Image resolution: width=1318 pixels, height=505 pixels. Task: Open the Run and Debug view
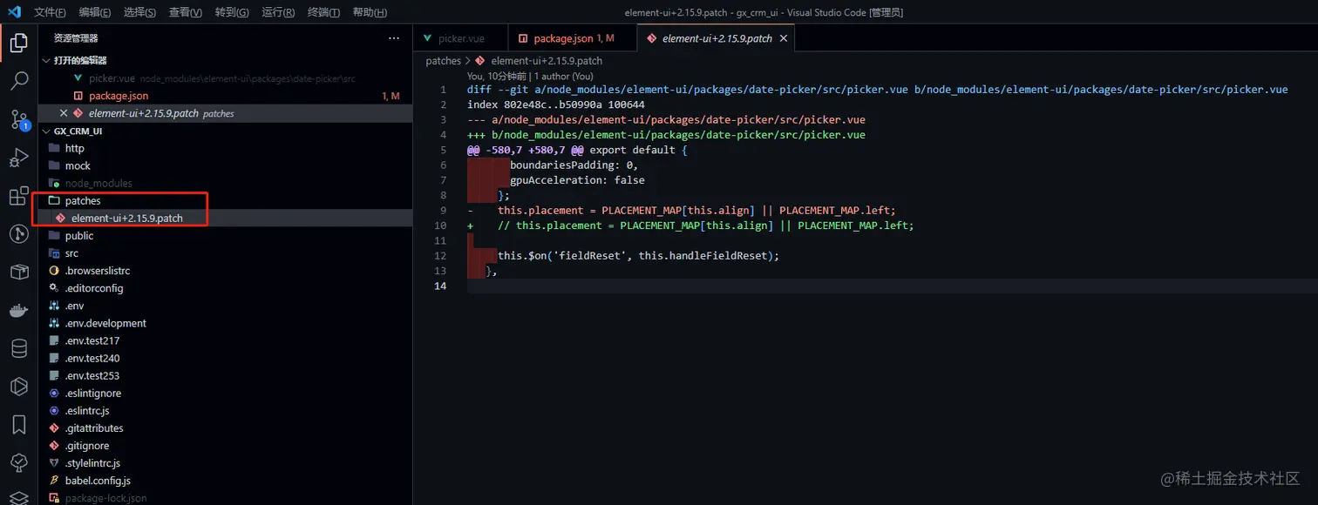(x=18, y=158)
